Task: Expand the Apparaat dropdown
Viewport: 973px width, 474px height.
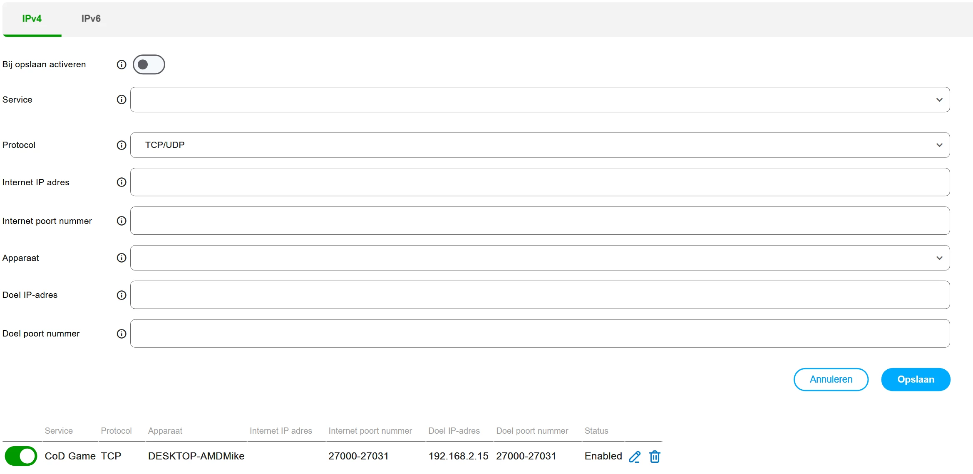Action: (x=539, y=258)
